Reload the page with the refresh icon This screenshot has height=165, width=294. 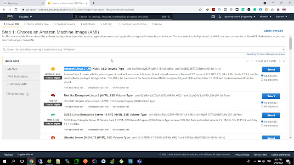(x=16, y=9)
